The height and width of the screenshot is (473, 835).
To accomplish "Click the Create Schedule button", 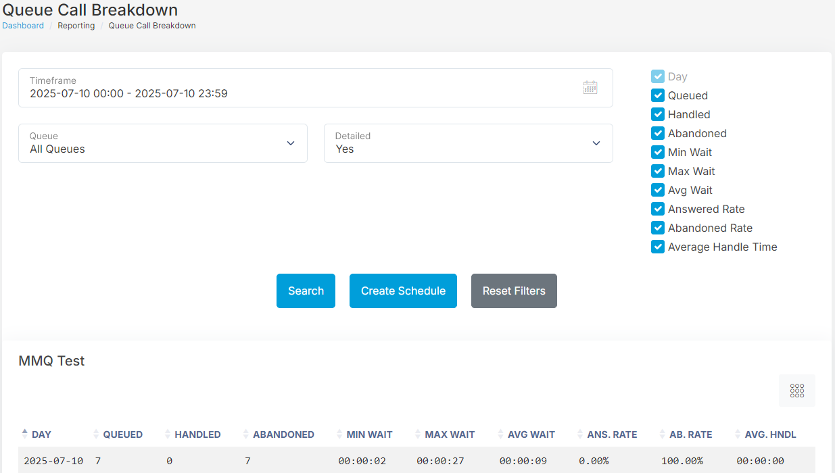I will point(403,291).
